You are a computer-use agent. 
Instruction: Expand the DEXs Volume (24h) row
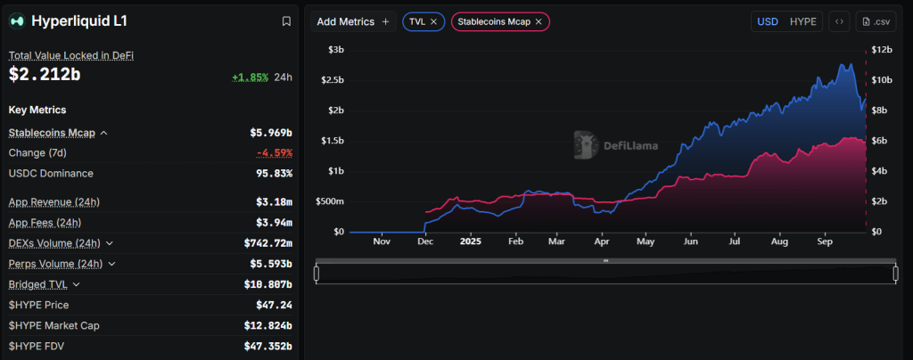pos(110,242)
